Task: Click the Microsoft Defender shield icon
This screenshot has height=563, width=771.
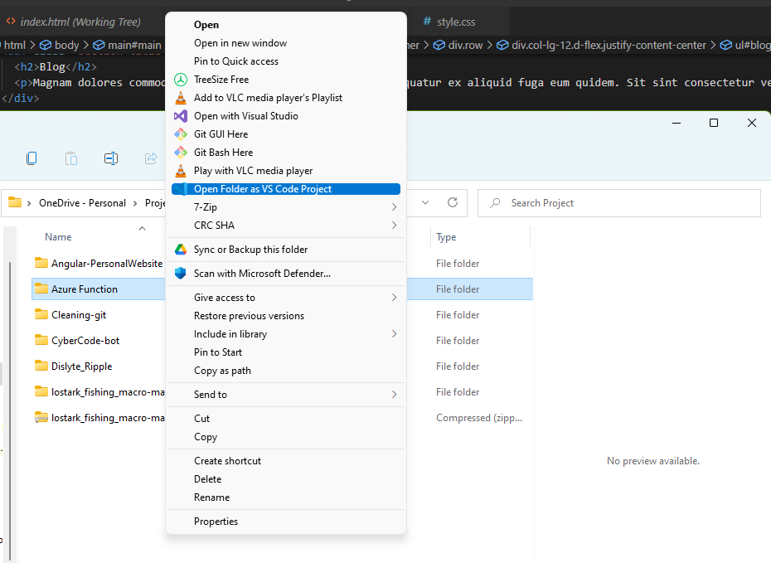Action: point(181,274)
